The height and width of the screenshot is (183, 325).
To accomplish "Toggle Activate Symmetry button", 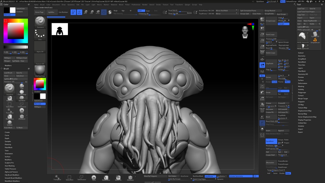I will (240, 176).
